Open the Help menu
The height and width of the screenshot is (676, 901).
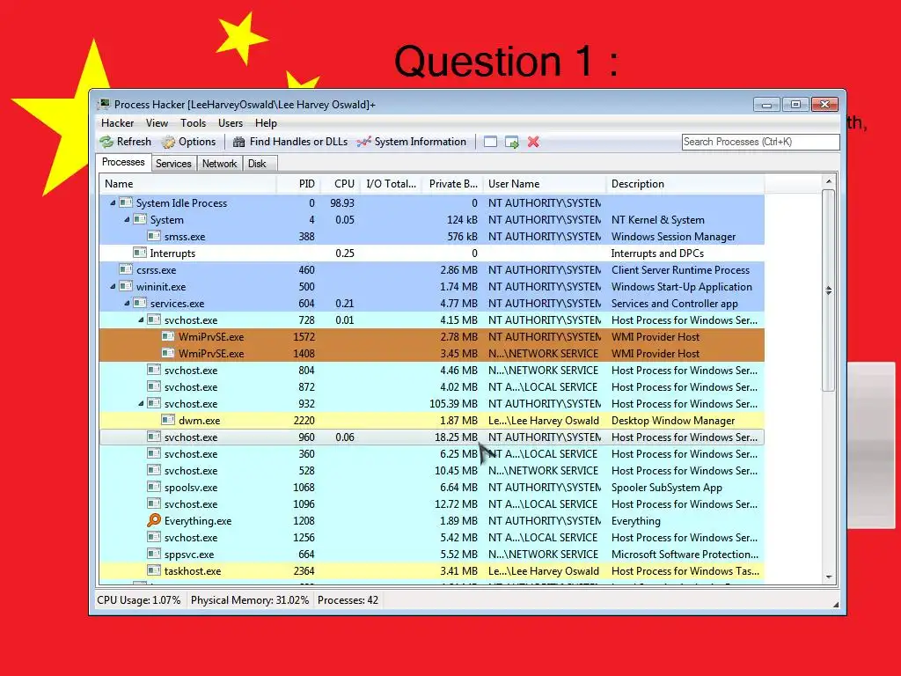(266, 123)
